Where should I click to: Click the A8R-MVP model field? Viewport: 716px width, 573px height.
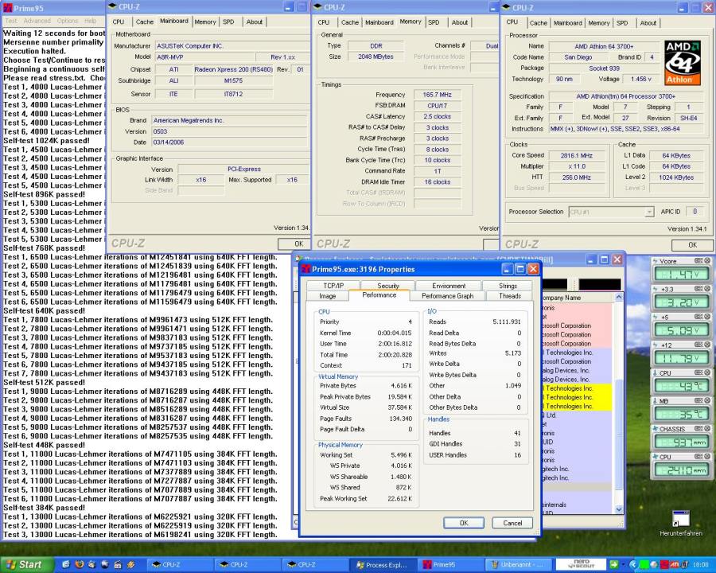(205, 57)
